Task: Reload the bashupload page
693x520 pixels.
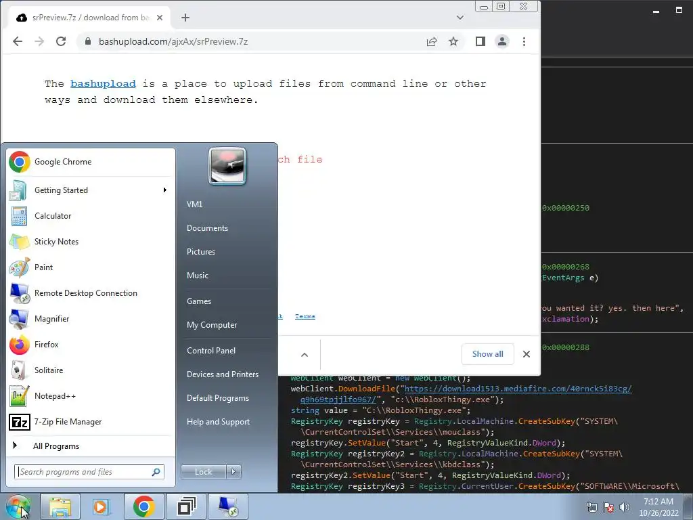Action: coord(61,41)
